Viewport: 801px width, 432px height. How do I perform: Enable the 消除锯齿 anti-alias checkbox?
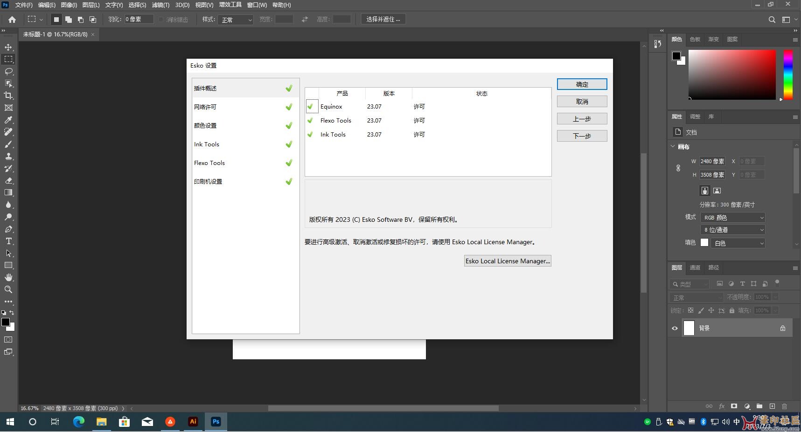[161, 20]
